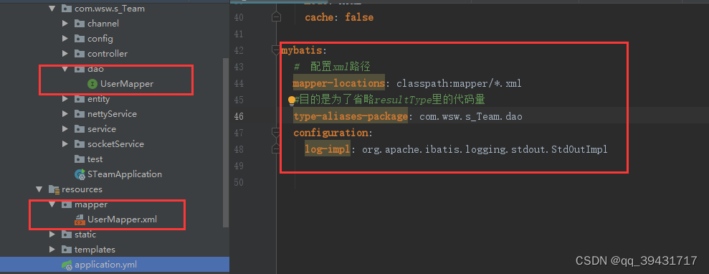Click the config package folder icon

pyautogui.click(x=80, y=39)
